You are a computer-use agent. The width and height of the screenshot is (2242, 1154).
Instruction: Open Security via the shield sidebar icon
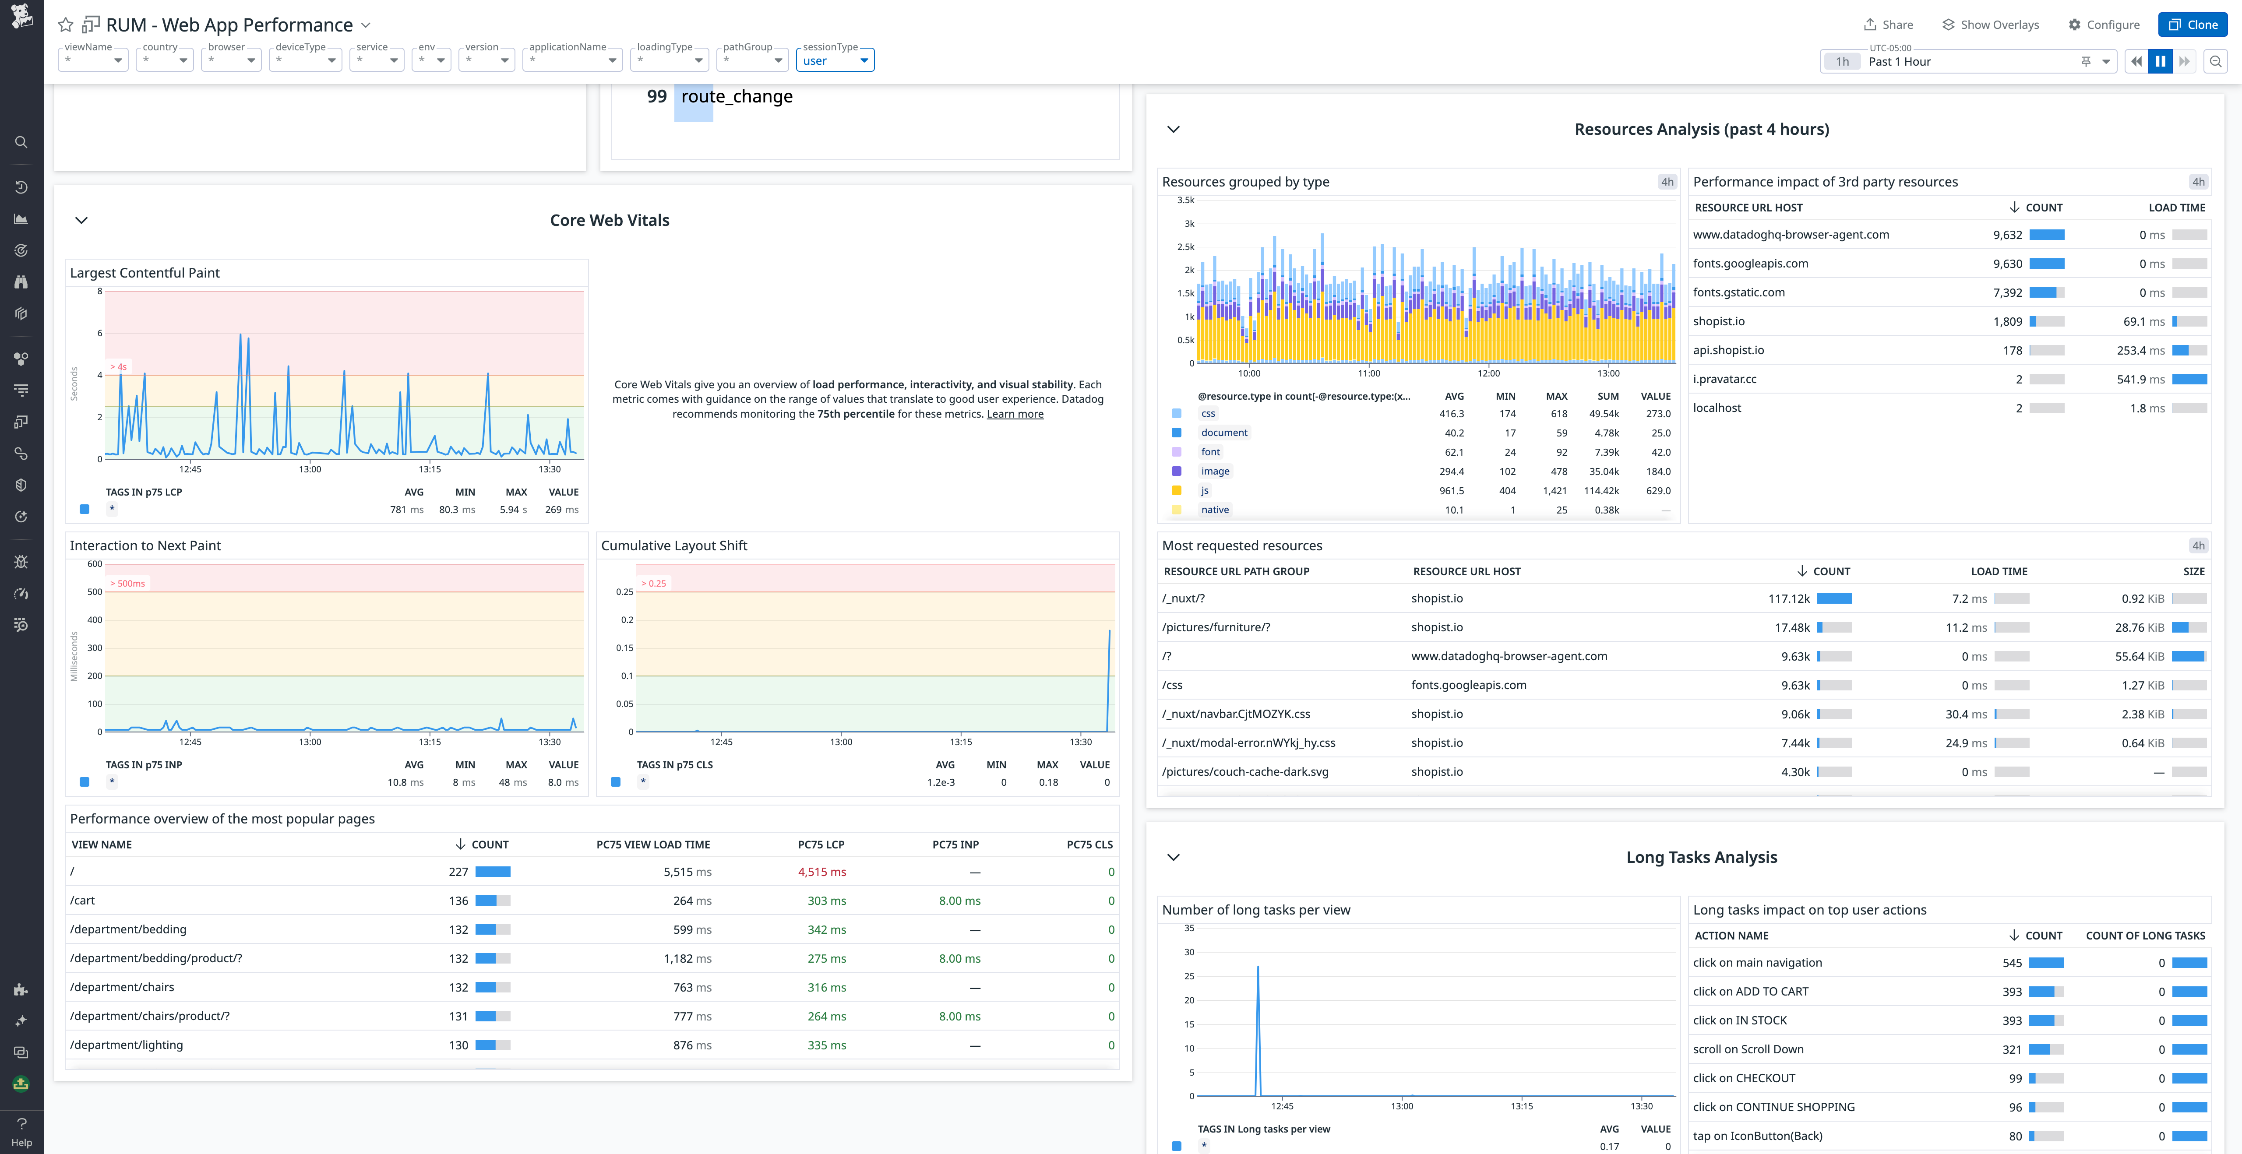tap(21, 485)
